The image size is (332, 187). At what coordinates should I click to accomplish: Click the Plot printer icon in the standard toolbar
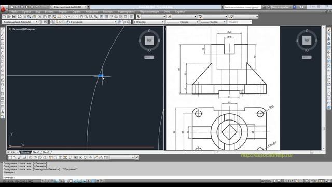pos(20,16)
